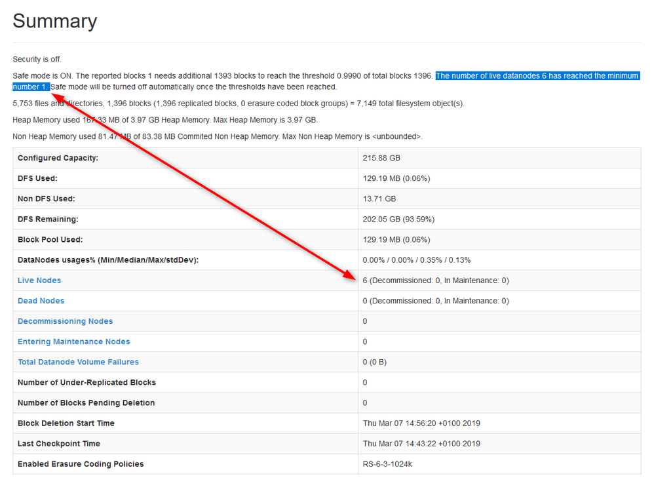Click the 'Safe mode is ON' sentence

click(43, 76)
